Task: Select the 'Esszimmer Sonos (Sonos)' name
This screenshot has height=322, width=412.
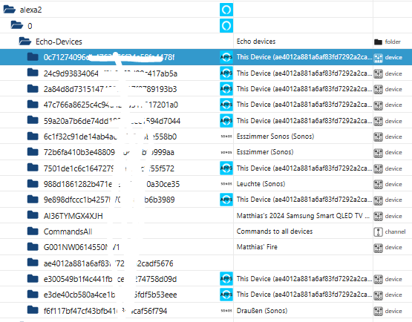Action: tap(275, 137)
